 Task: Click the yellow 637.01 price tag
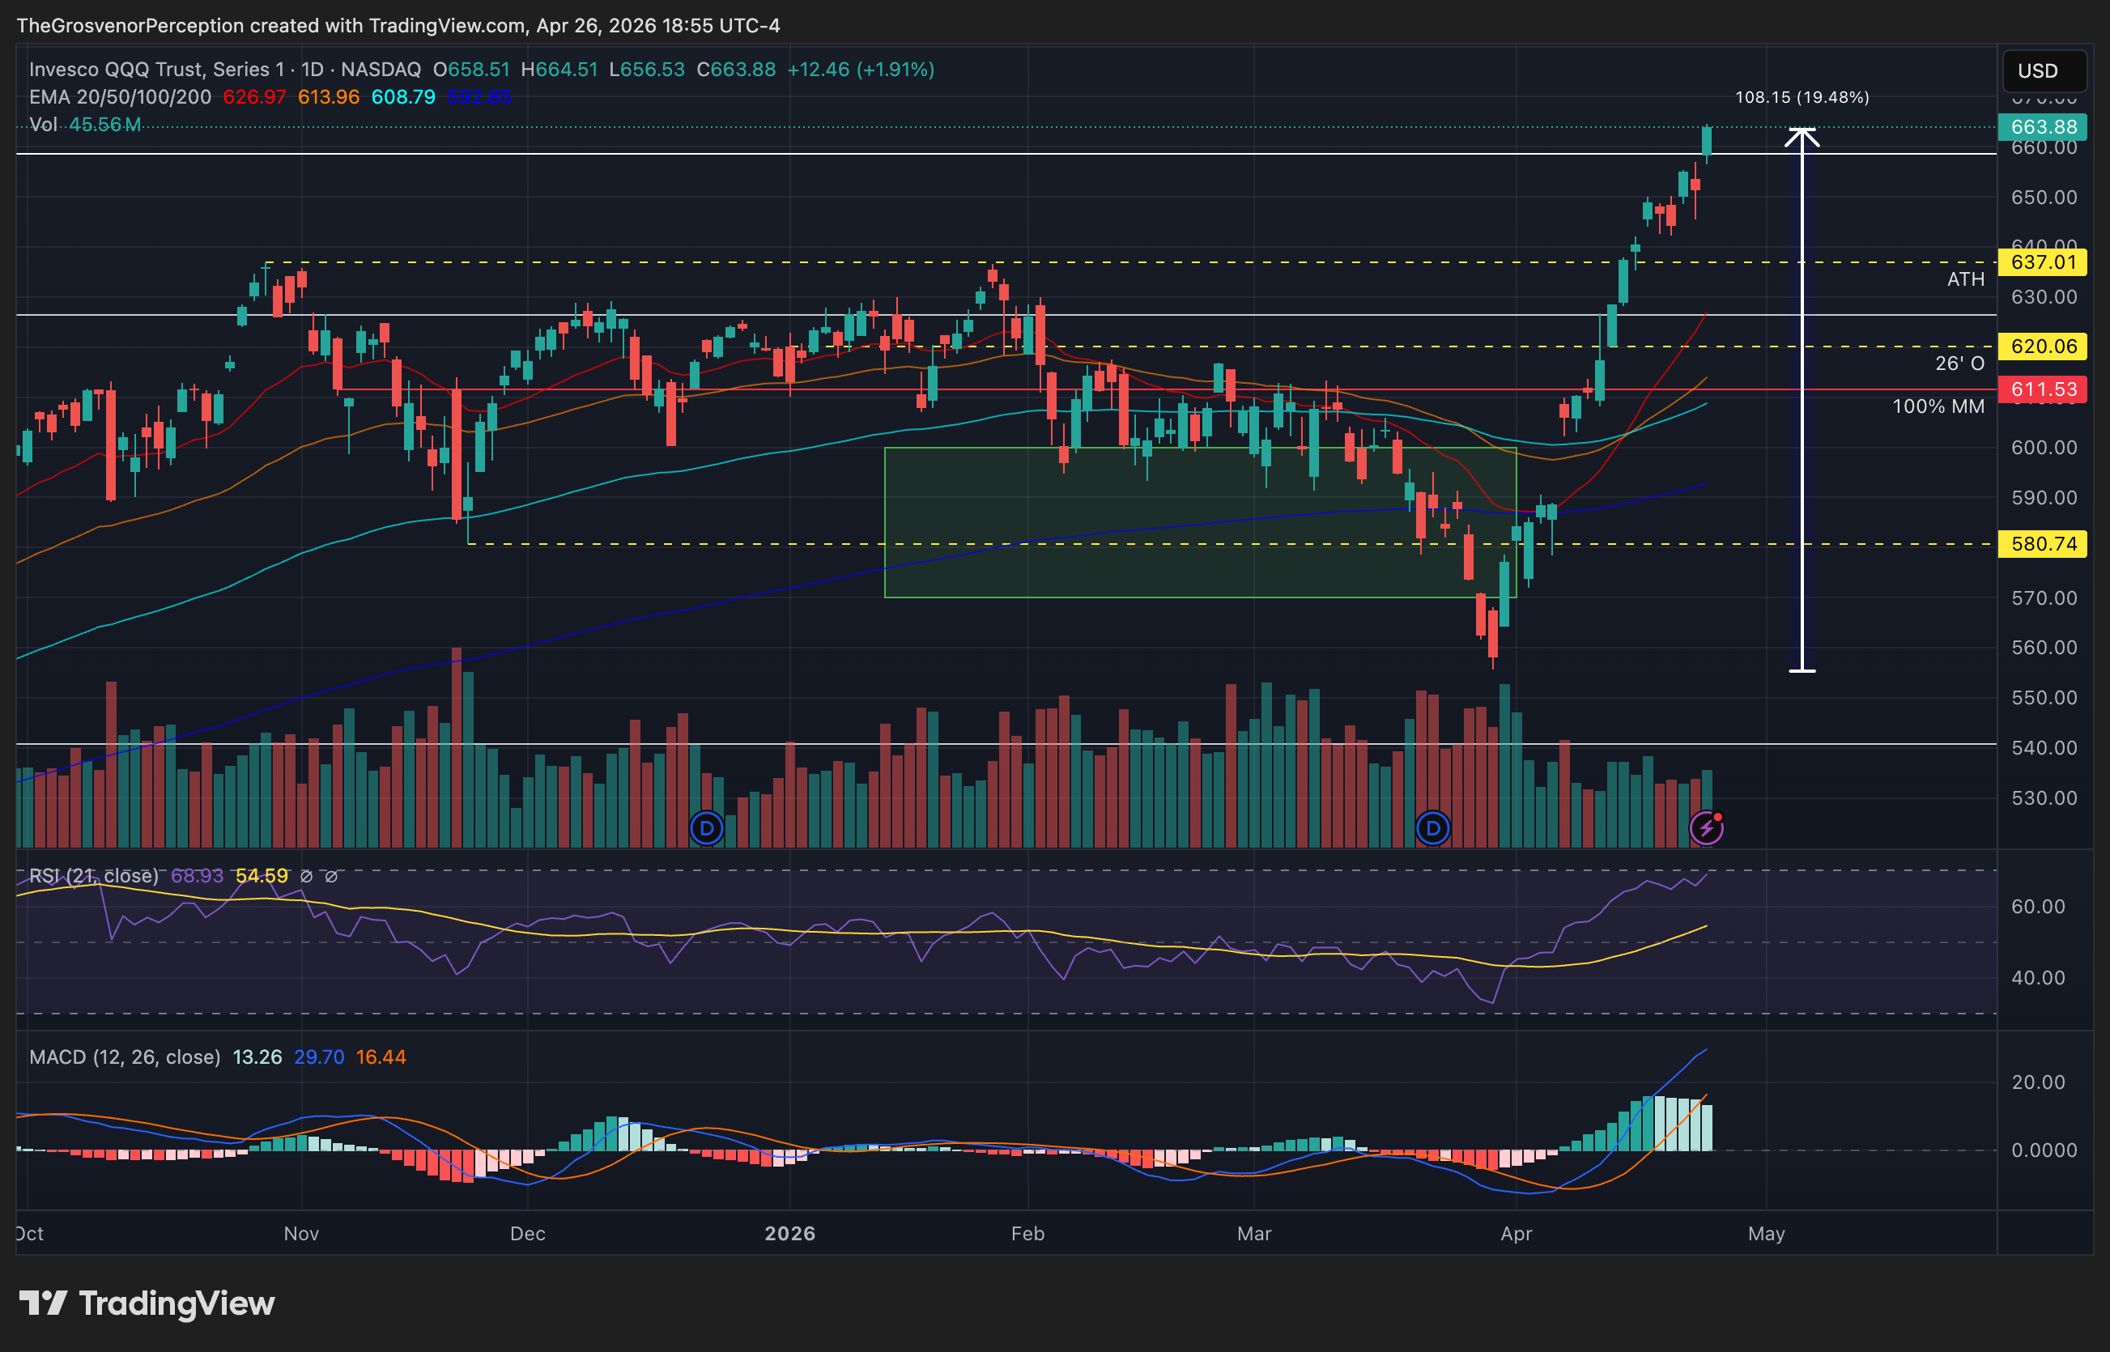2044,262
